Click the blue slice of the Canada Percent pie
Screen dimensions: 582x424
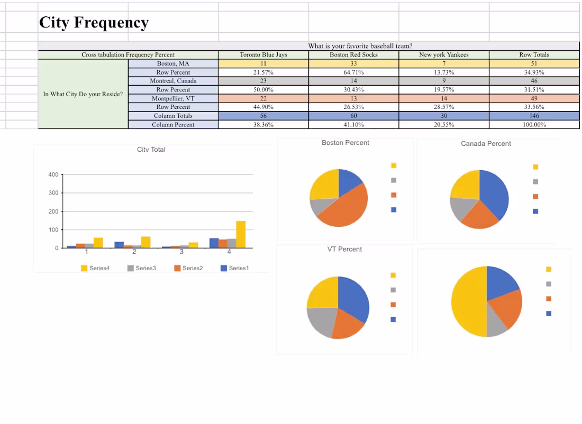click(495, 193)
